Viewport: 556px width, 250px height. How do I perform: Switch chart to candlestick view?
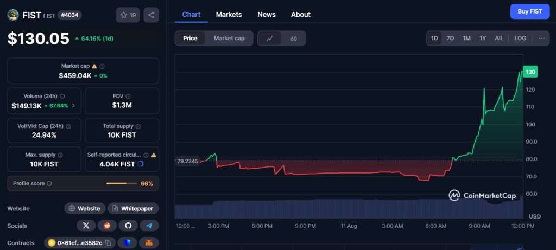[x=294, y=39]
